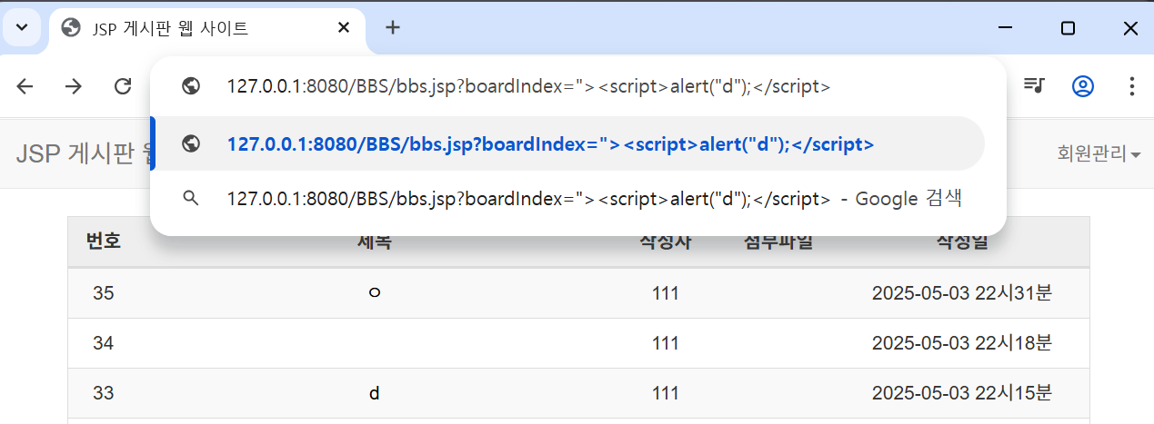Click author 111 in row 35
Viewport: 1154px width, 424px height.
click(666, 293)
